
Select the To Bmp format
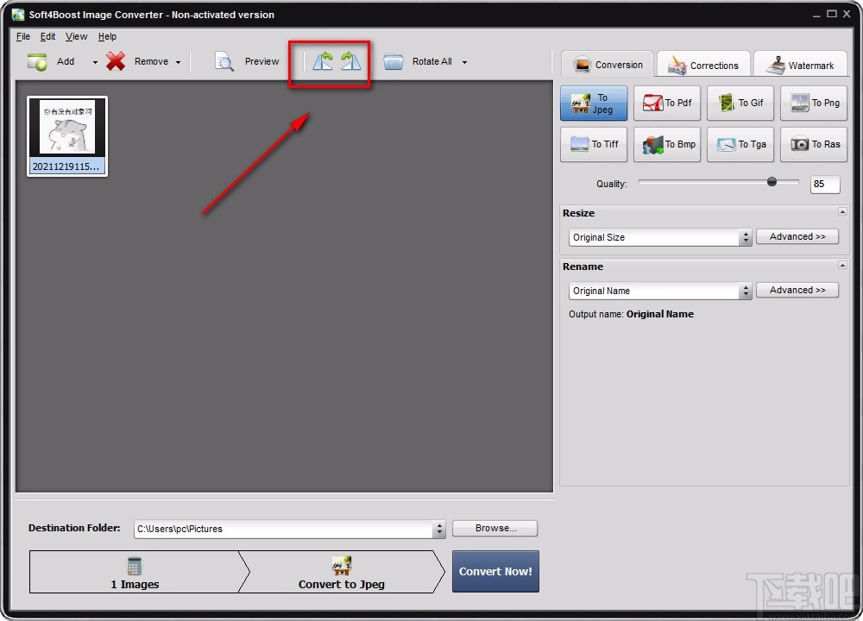pyautogui.click(x=667, y=144)
